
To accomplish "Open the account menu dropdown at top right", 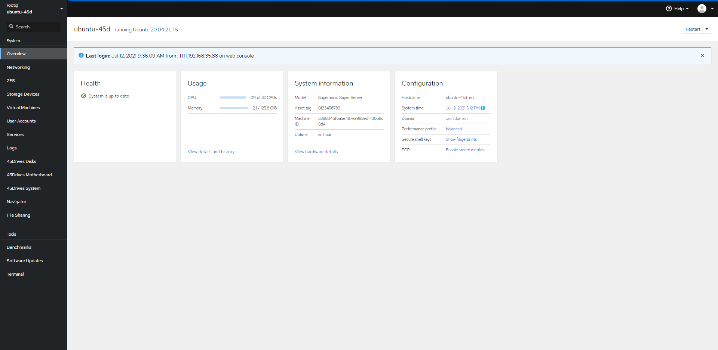I will point(713,8).
